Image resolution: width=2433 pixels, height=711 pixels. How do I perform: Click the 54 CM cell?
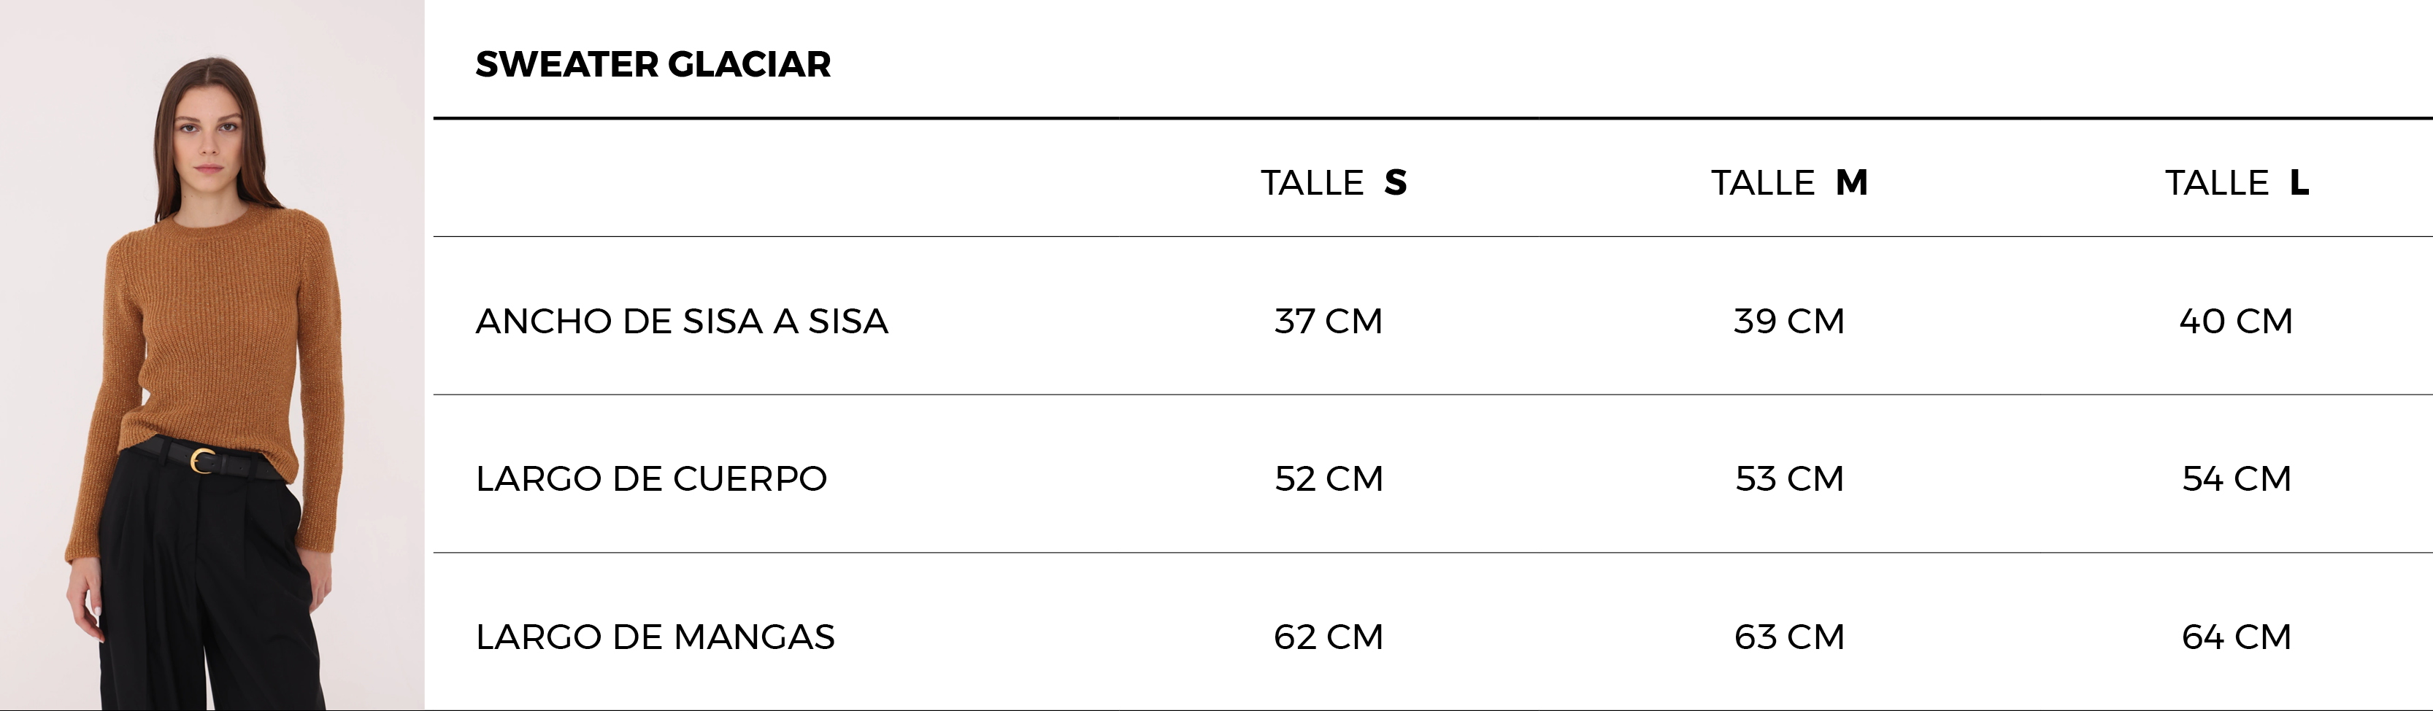pyautogui.click(x=2237, y=478)
